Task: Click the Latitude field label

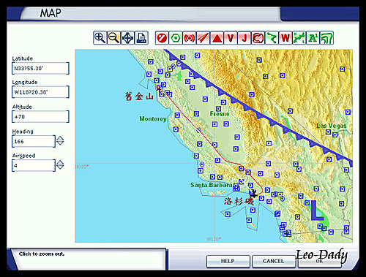Action: pos(23,58)
